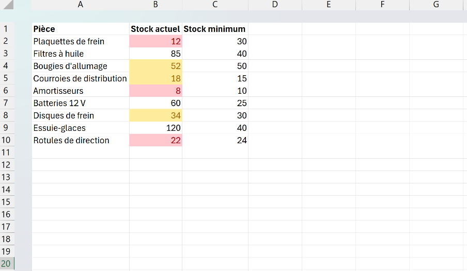
Task: Select column C header
Action: (215, 5)
